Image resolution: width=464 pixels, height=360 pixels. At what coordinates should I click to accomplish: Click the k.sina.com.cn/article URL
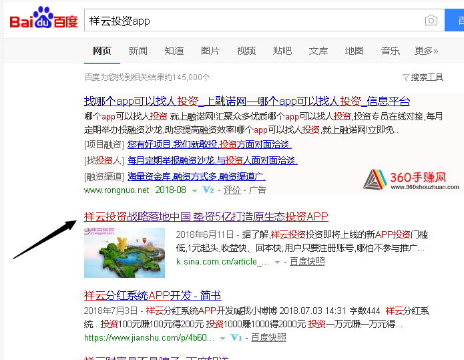222,262
